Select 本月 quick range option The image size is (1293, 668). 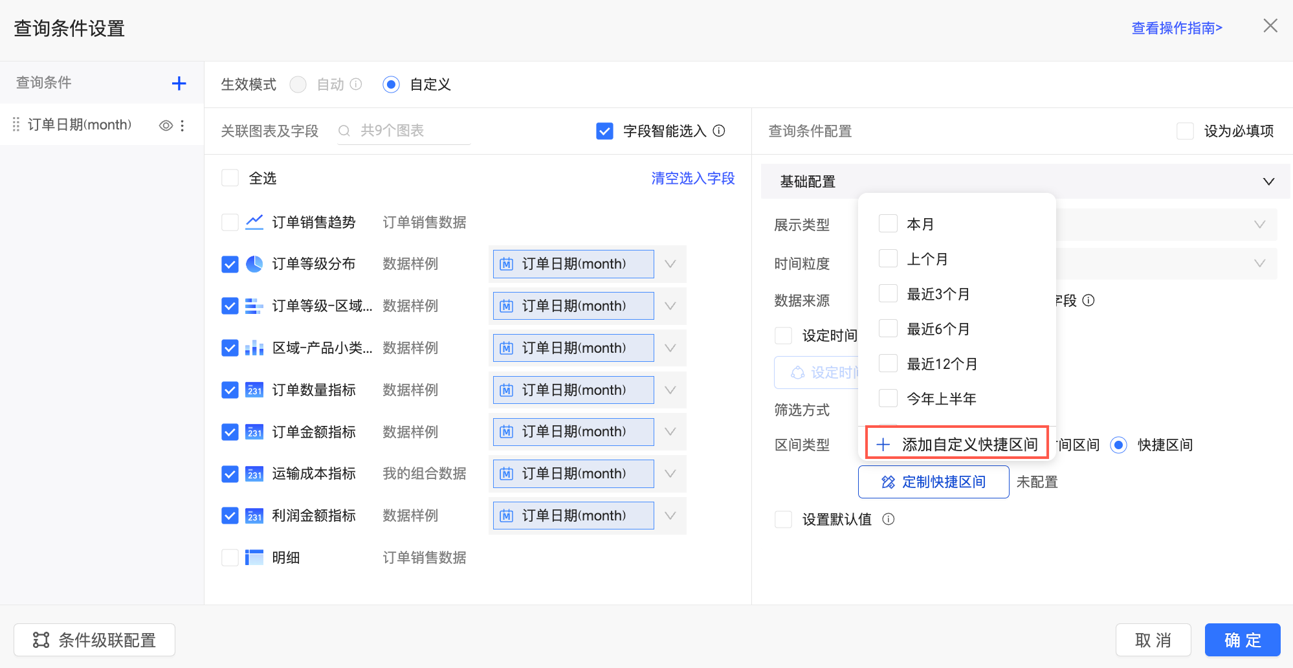[x=888, y=224]
